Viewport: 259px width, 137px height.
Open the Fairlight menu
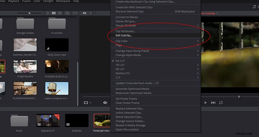pos(48,1)
